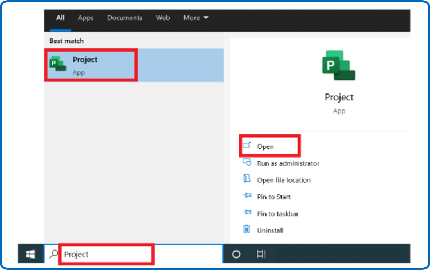Screen dimensions: 430x270
Task: Click the taskbar search box containing Project
Action: (x=134, y=254)
